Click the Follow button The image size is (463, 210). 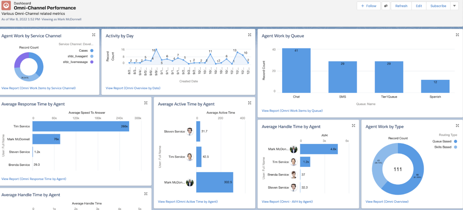click(x=368, y=6)
